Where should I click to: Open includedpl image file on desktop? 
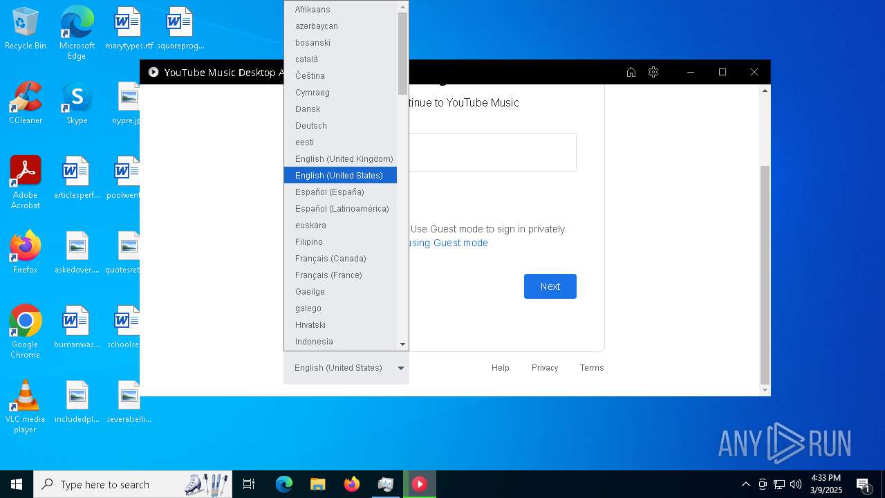coord(77,403)
